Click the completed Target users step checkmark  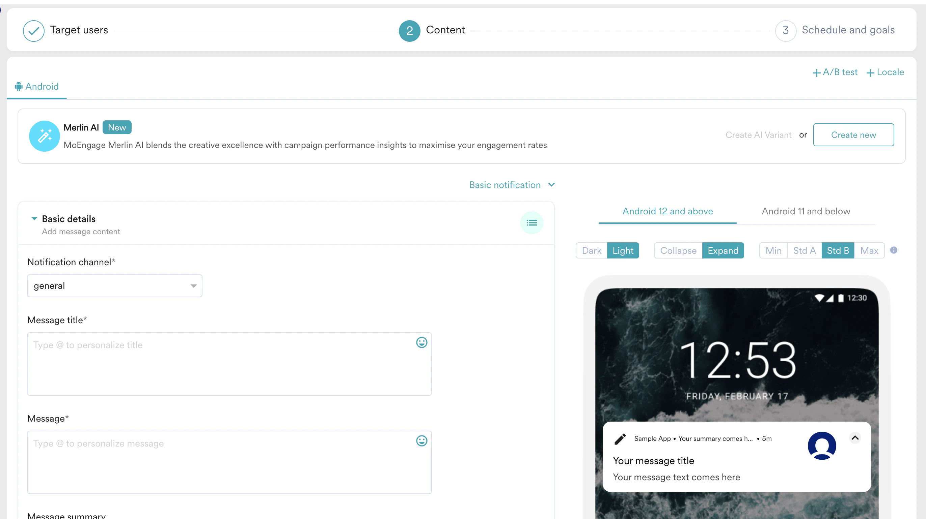(x=33, y=31)
